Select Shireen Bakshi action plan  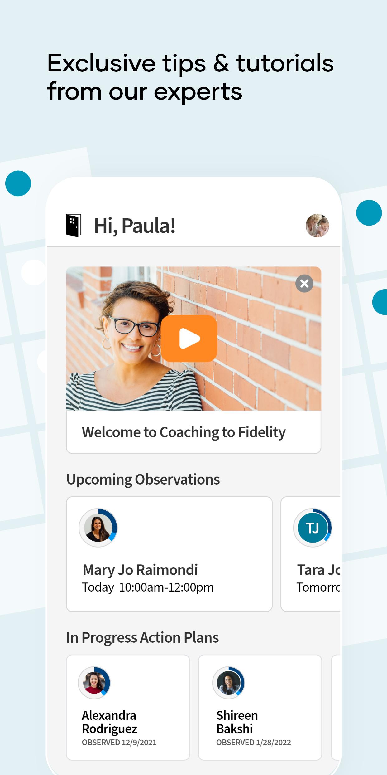pyautogui.click(x=260, y=708)
